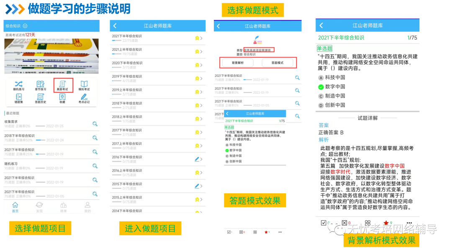This screenshot has width=452, height=249.
Task: Click medal icon on 2020下半年综合知识 row
Action: 197,65
